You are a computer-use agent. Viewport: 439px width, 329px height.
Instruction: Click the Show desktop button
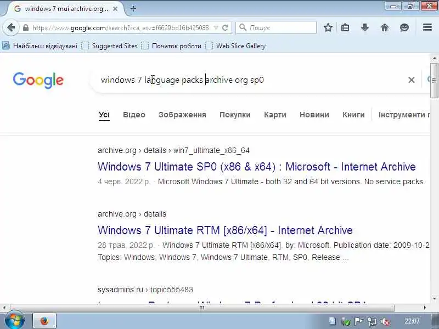(435, 321)
